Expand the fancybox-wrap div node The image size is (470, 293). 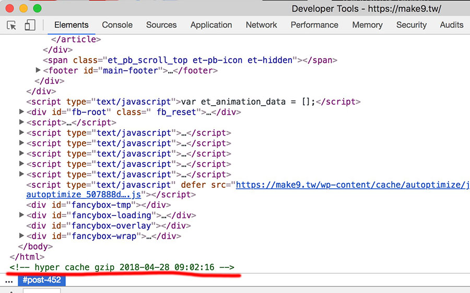tap(21, 235)
